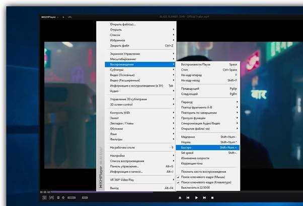Open VR 360° Video Play submenu
Image resolution: width=303 pixels, height=206 pixels.
(140, 180)
